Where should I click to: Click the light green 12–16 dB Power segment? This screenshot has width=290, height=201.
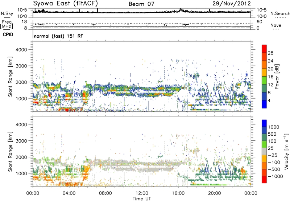click(264, 80)
